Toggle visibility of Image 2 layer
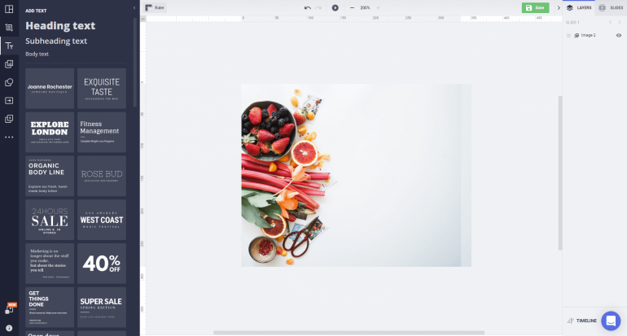The width and height of the screenshot is (627, 336). pyautogui.click(x=618, y=35)
